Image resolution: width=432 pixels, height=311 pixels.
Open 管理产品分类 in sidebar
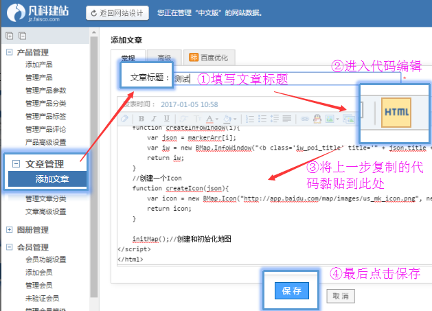[46, 103]
